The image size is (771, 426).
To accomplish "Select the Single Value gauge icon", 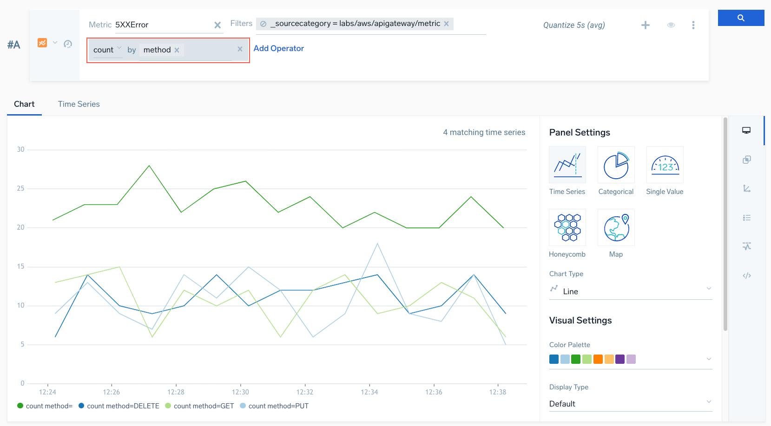I will pyautogui.click(x=665, y=165).
